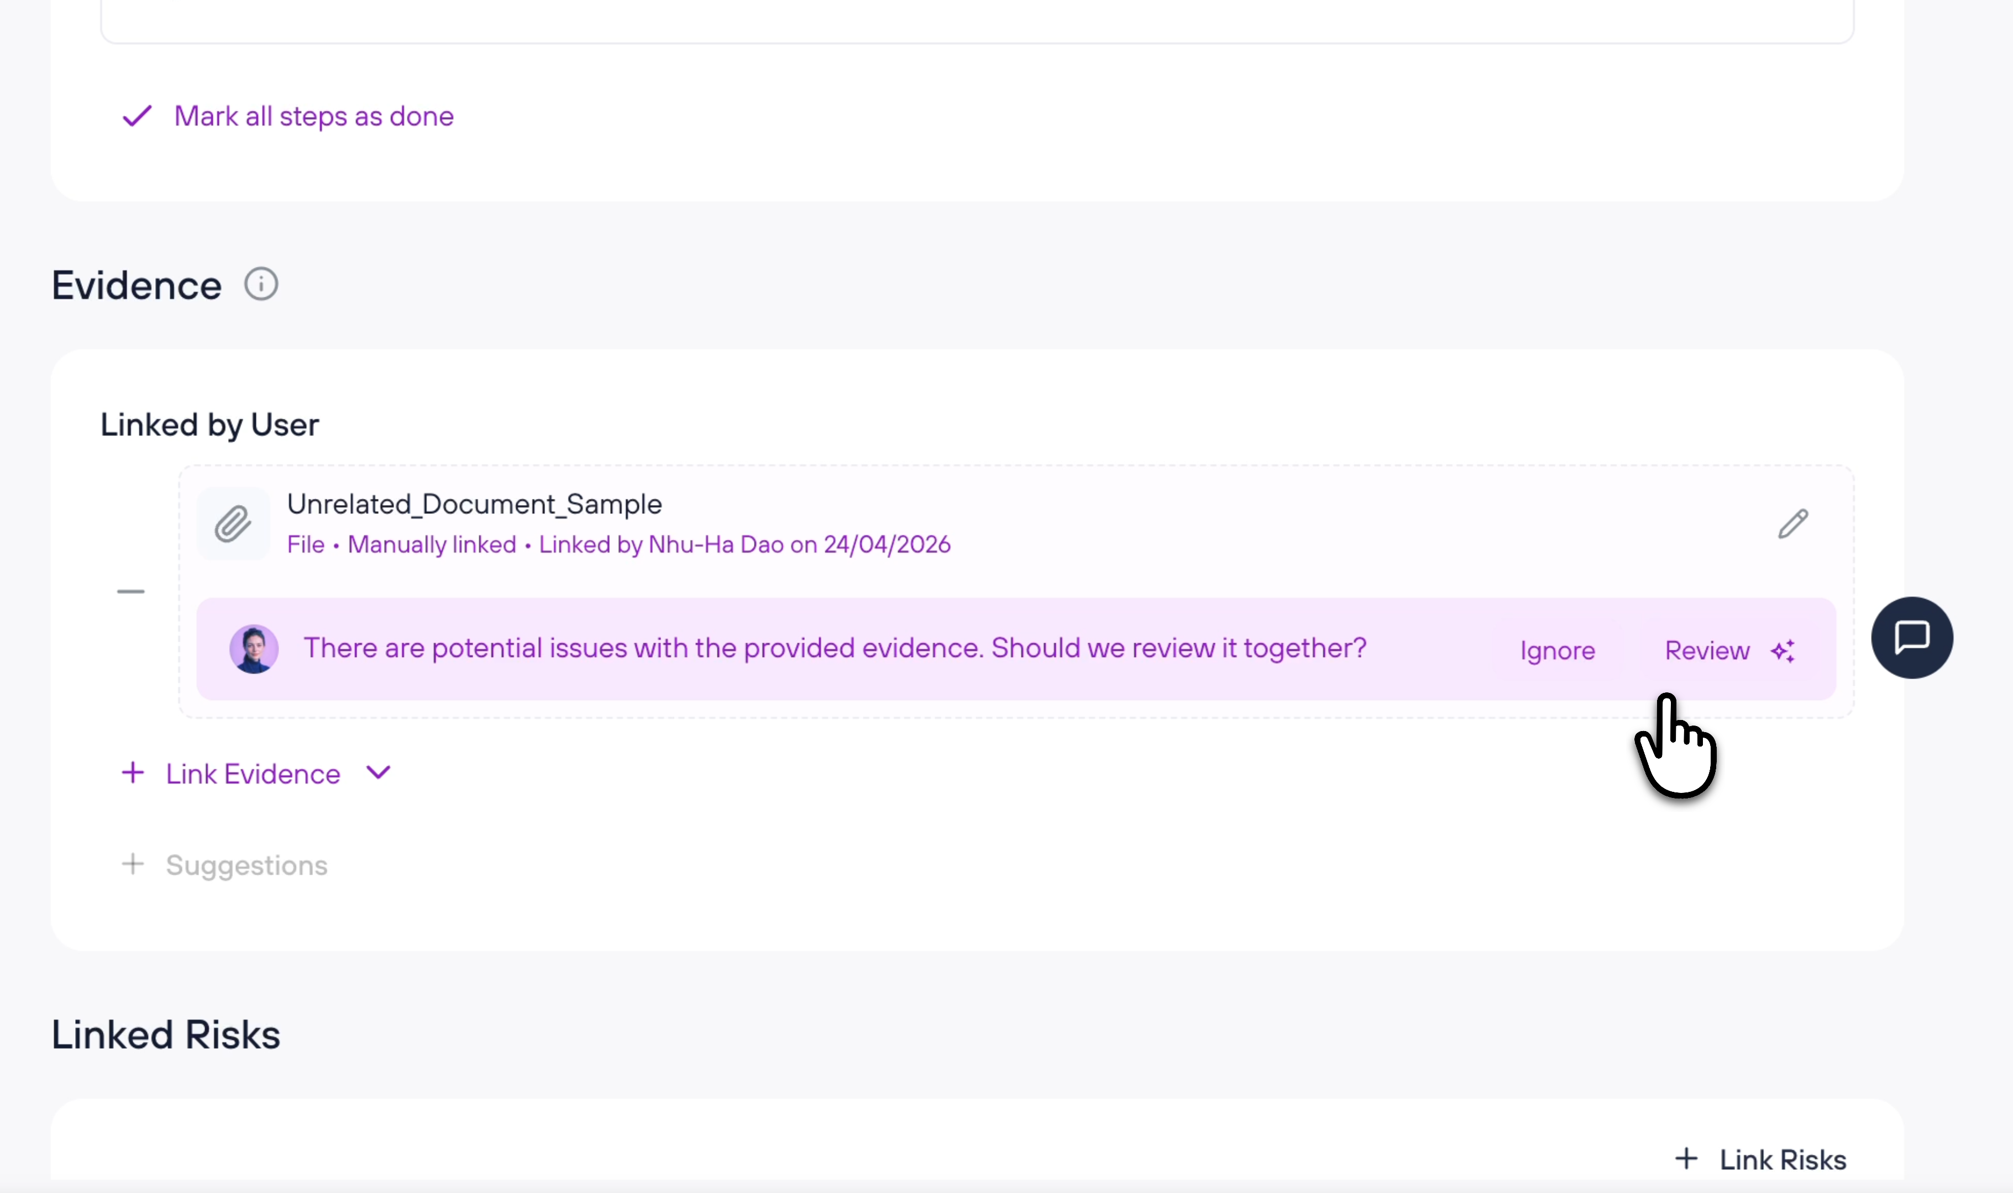Click the Linked by Nhu-Ha Dao metadata
Screen dimensions: 2013x1193
pos(743,544)
